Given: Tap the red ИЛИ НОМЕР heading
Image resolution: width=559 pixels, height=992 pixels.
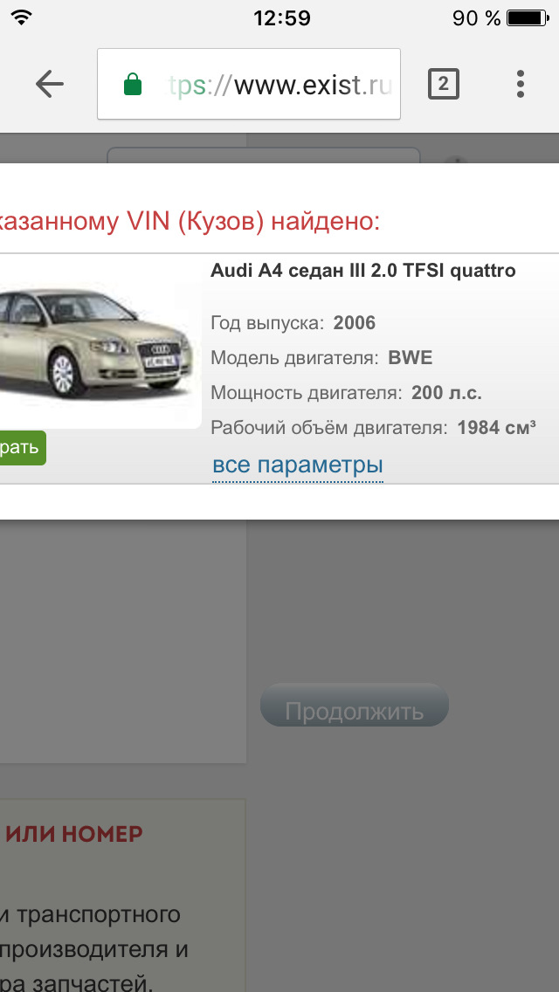Looking at the screenshot, I should (74, 834).
